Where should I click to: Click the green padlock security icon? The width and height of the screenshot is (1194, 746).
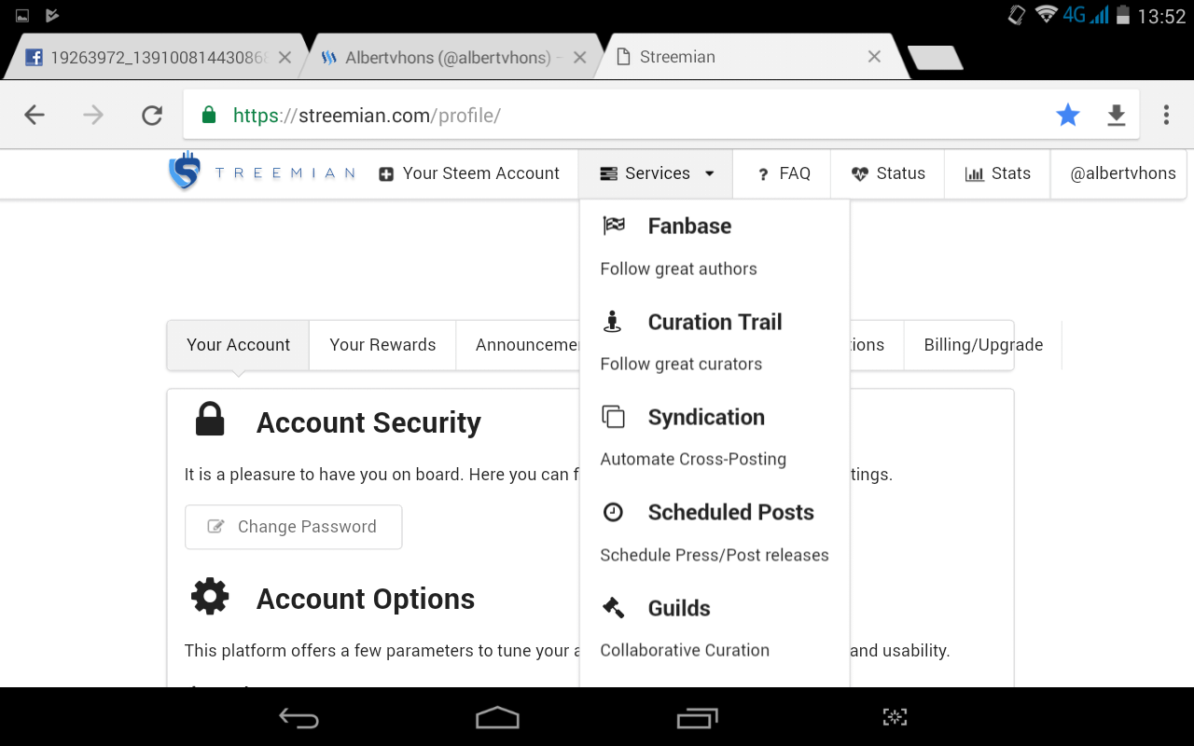pyautogui.click(x=209, y=115)
